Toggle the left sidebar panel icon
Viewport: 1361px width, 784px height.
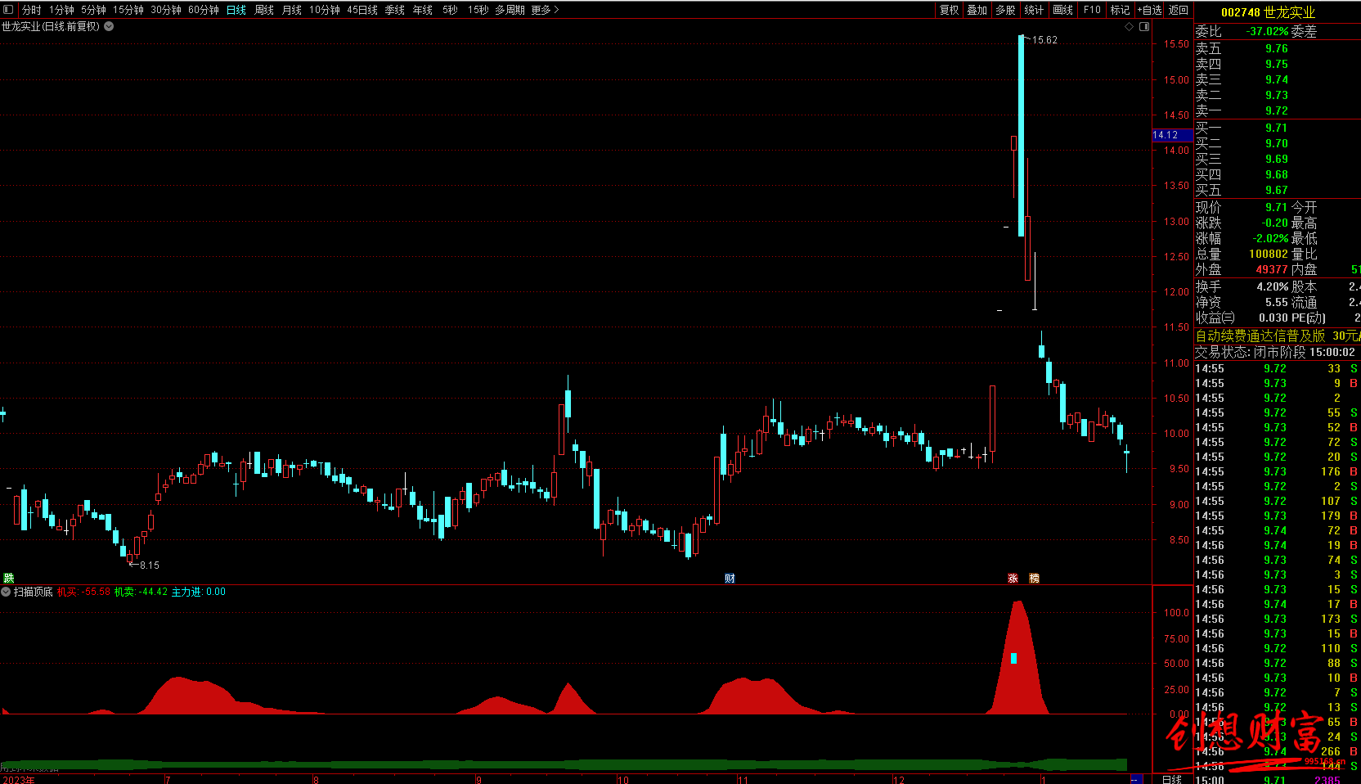point(9,10)
